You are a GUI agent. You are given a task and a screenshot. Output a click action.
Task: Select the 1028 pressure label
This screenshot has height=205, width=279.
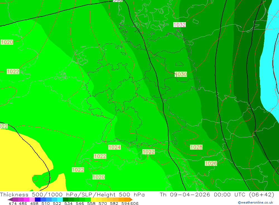(x=196, y=147)
